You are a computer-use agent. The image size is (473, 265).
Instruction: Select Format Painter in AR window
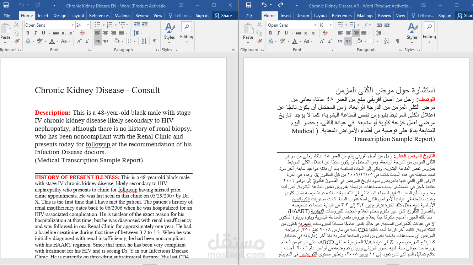pos(259,41)
